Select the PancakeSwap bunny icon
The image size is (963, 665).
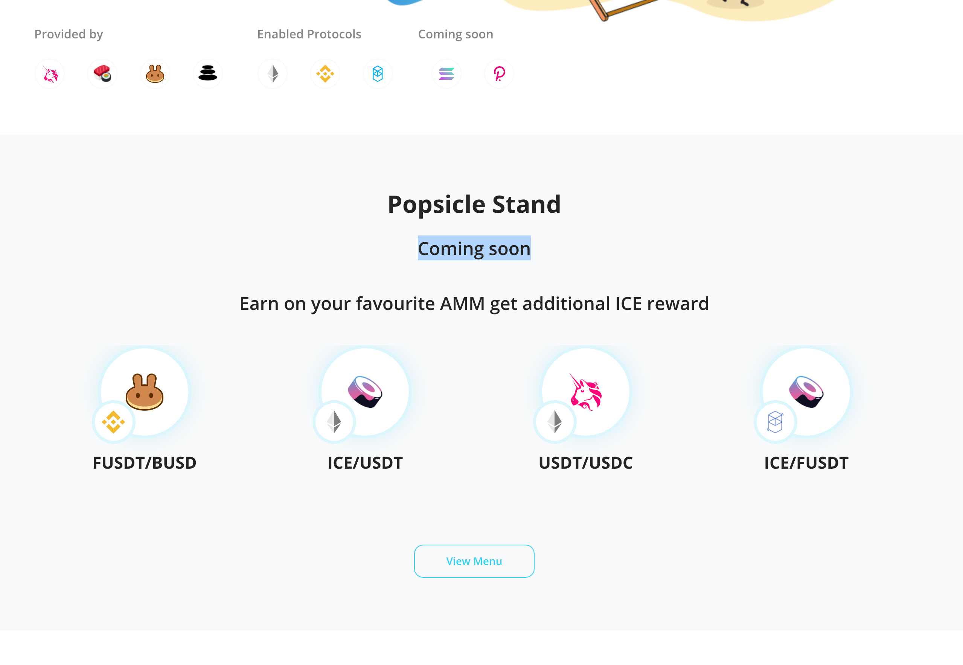point(155,73)
